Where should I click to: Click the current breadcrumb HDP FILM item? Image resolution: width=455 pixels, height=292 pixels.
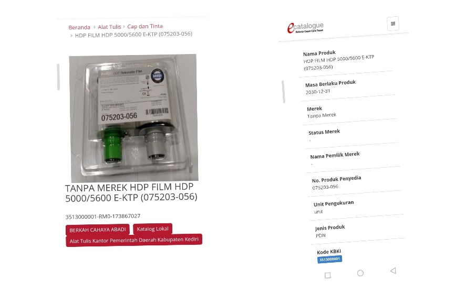pyautogui.click(x=133, y=35)
